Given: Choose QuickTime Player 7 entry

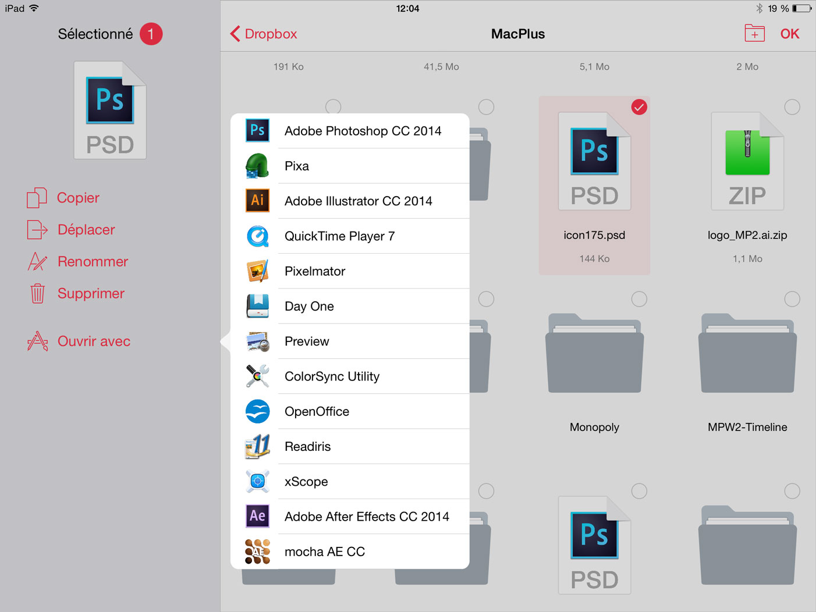Looking at the screenshot, I should click(350, 236).
